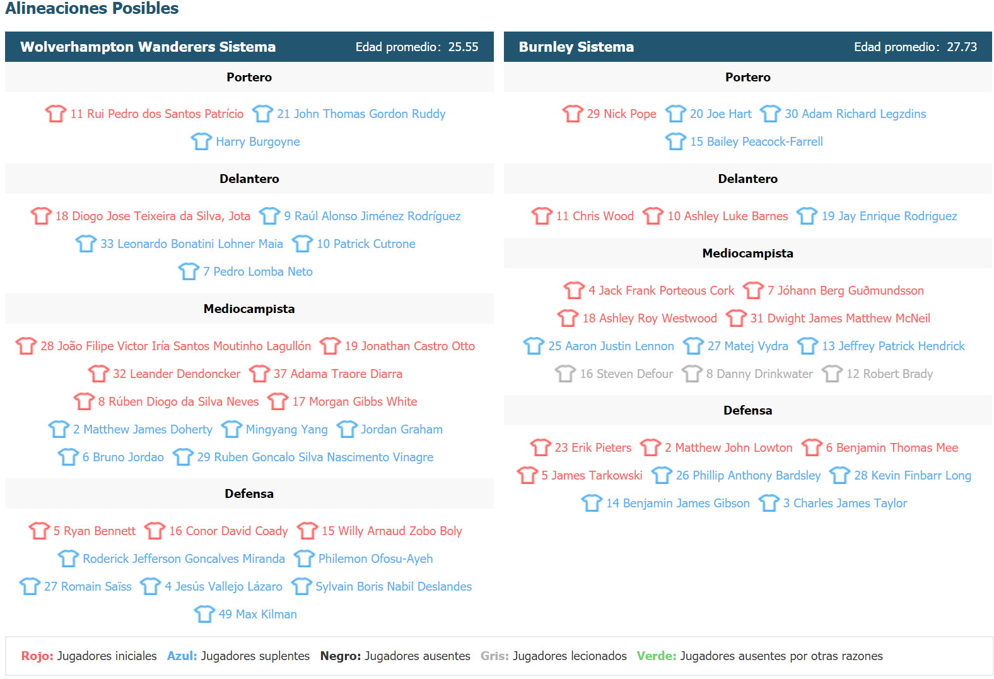Click the red shirt icon by James Tarkowski

[x=527, y=475]
